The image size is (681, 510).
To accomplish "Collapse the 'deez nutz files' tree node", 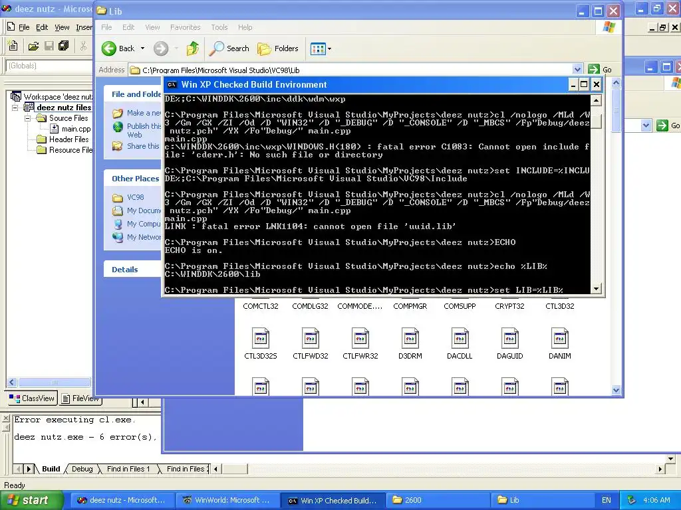I will 15,107.
